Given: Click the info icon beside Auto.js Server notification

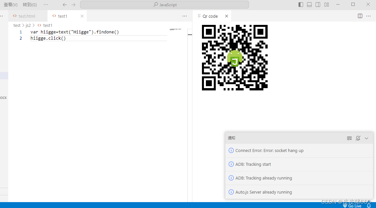Looking at the screenshot, I should tap(231, 192).
